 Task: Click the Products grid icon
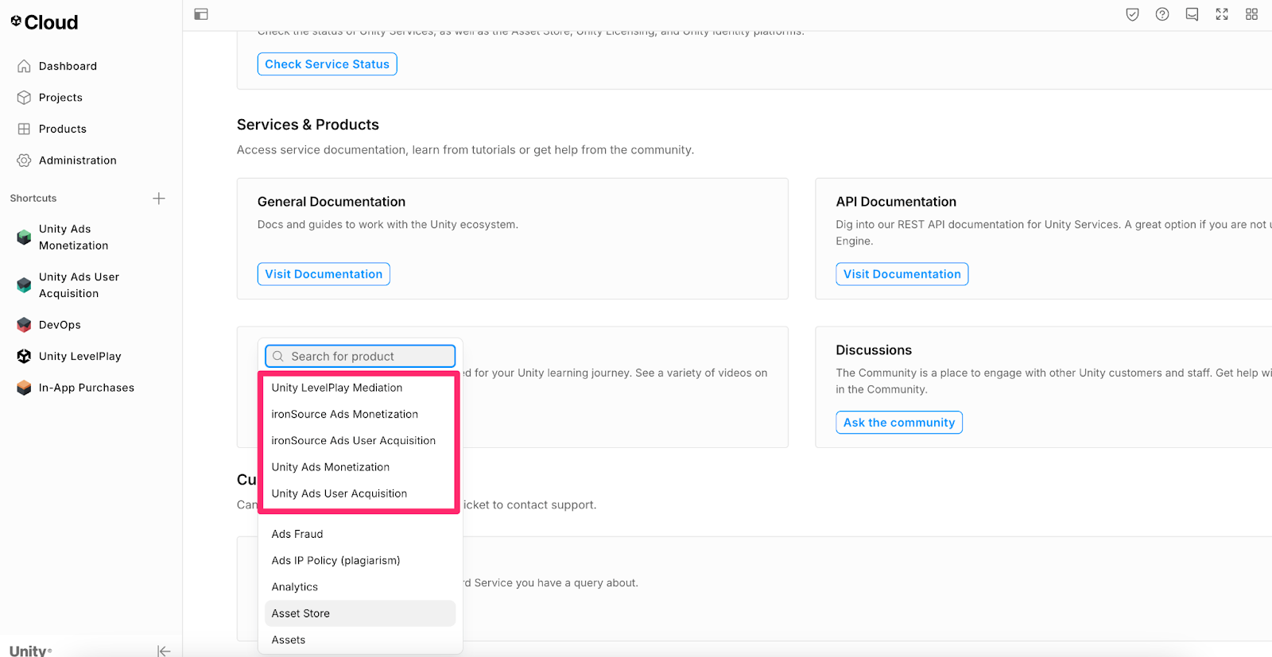pos(24,129)
